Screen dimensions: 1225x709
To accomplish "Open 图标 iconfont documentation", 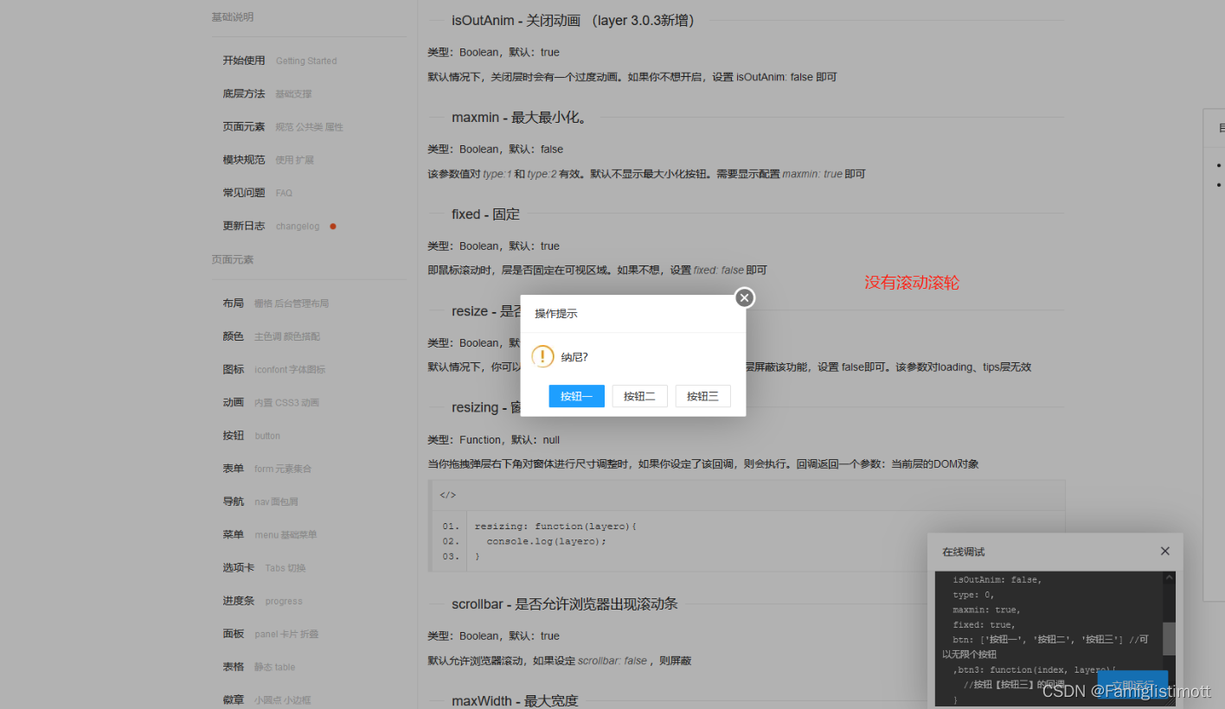I will 232,369.
